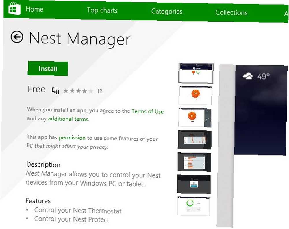Select the sixth thumbnail with dark dialog
Screen dimensions: 289x229
click(x=194, y=184)
